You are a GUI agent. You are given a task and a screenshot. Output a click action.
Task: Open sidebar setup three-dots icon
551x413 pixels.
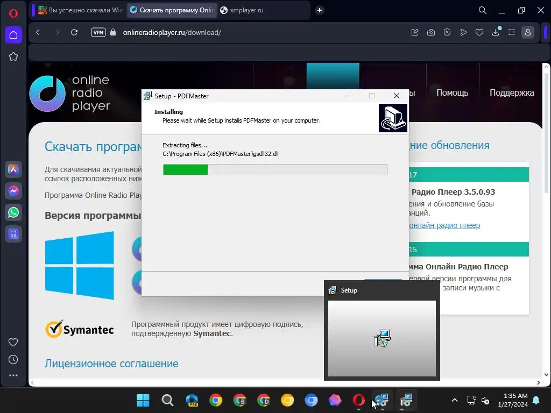point(13,375)
